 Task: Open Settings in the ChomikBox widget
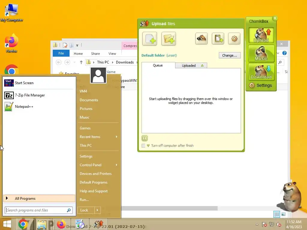click(x=261, y=85)
